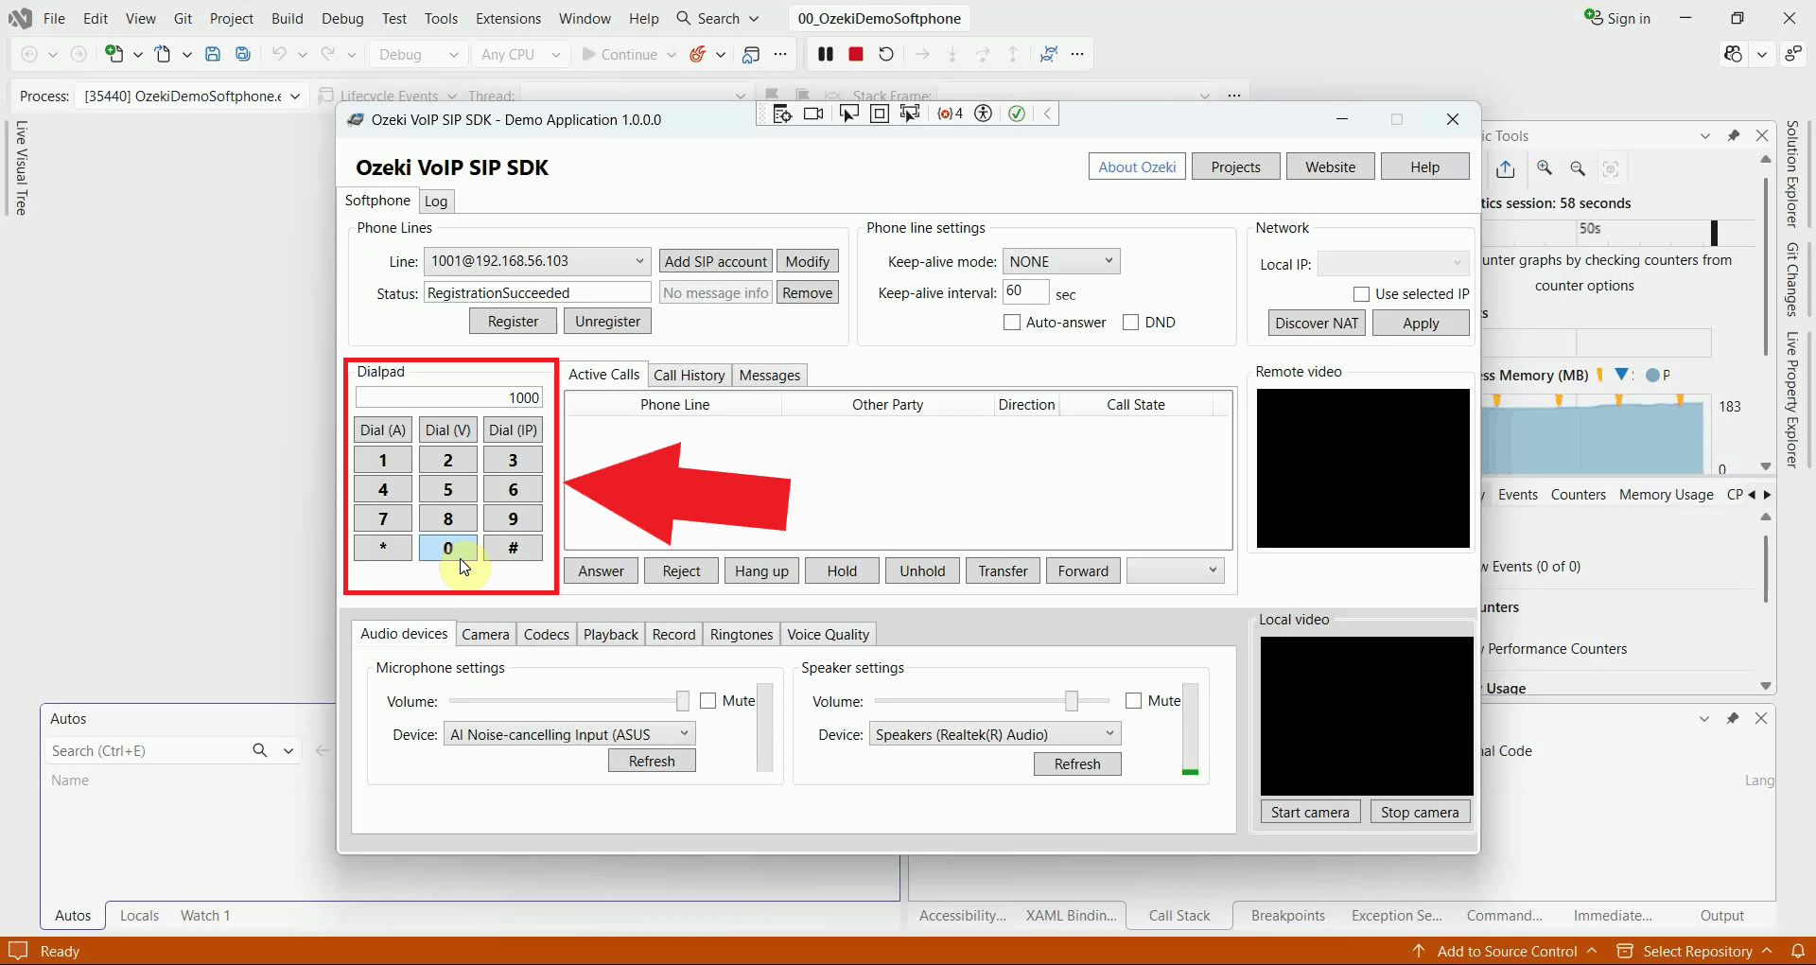
Task: Open the Debug menu
Action: pos(342,18)
